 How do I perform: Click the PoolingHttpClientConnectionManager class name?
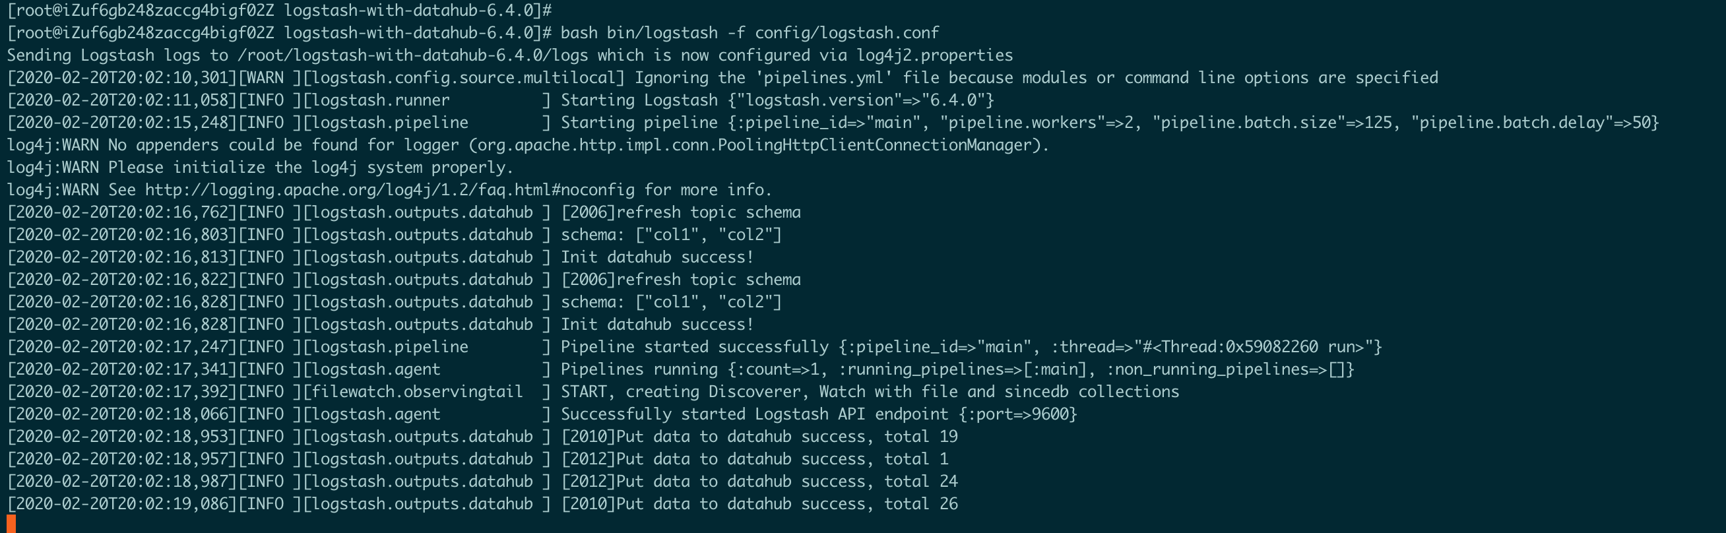point(874,144)
